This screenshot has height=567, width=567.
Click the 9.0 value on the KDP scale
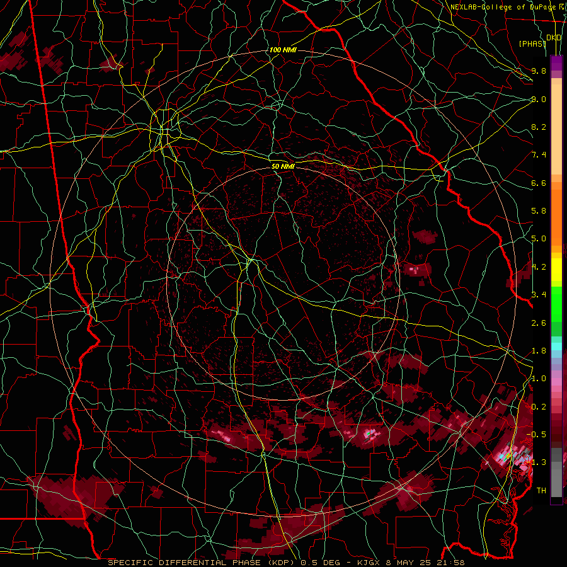tap(539, 99)
